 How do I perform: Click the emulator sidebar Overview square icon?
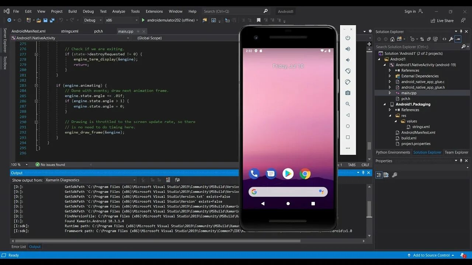[x=348, y=137]
